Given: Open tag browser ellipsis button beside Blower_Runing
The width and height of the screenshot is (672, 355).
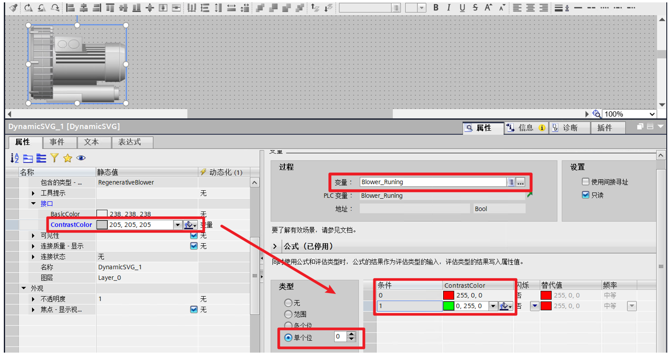Looking at the screenshot, I should point(520,182).
